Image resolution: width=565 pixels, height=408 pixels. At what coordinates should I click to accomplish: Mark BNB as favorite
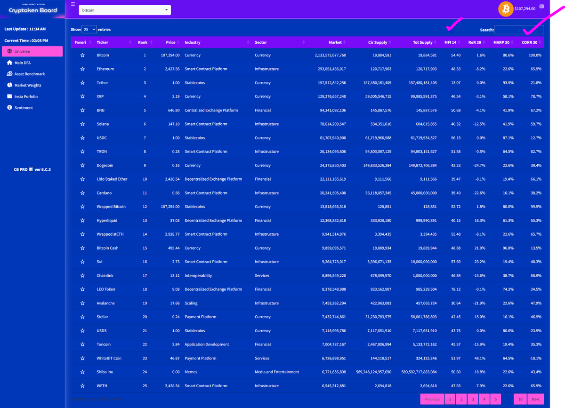pos(82,110)
